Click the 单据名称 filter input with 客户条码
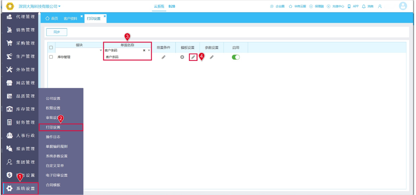Screen dimensions: 416x195 pos(123,50)
